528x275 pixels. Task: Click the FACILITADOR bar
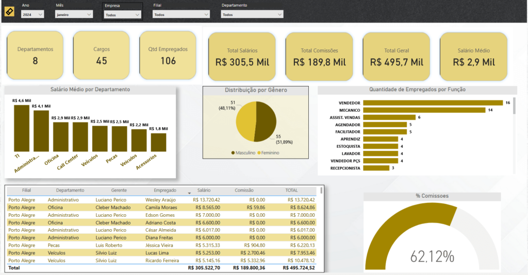click(385, 132)
